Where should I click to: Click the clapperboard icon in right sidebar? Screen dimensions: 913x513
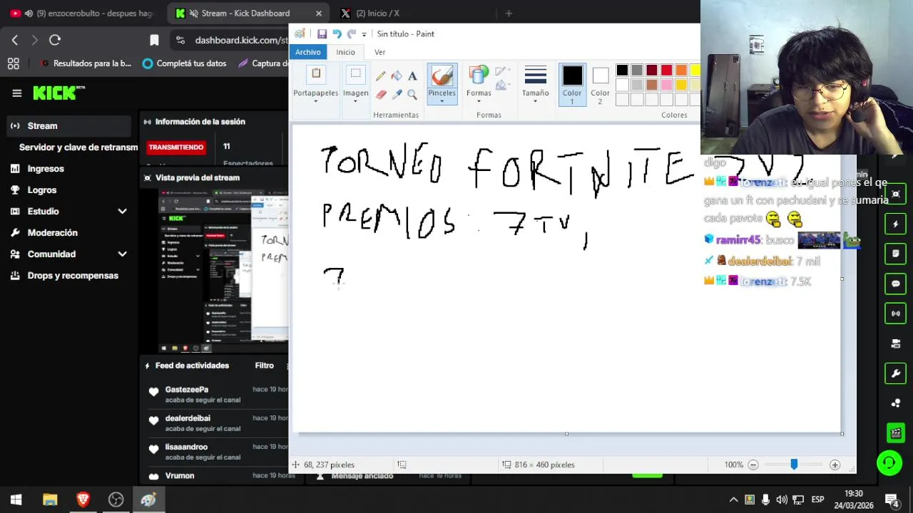point(896,432)
